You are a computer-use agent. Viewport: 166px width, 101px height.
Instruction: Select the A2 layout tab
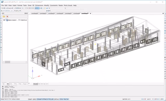click(44, 84)
